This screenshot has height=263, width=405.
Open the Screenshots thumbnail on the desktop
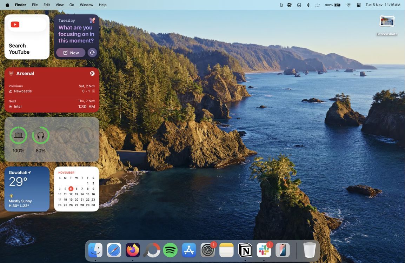point(386,22)
